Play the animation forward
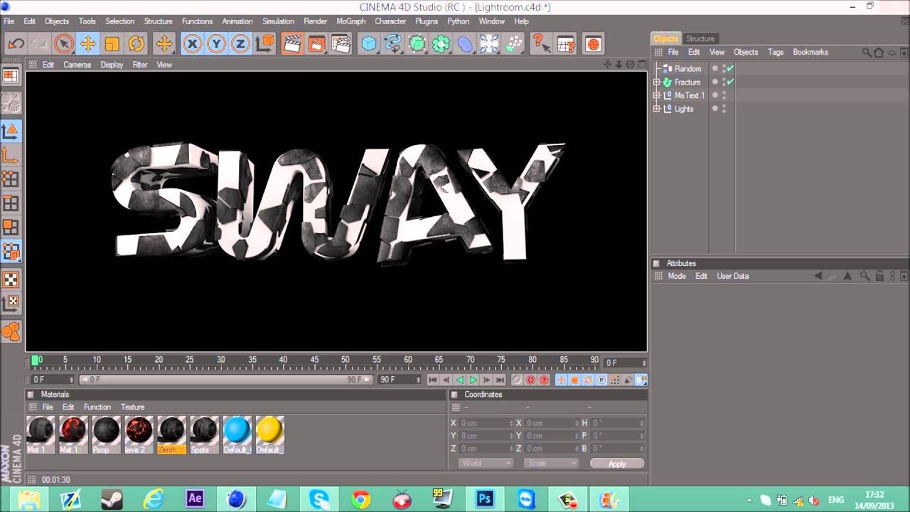910x512 pixels. [x=473, y=380]
